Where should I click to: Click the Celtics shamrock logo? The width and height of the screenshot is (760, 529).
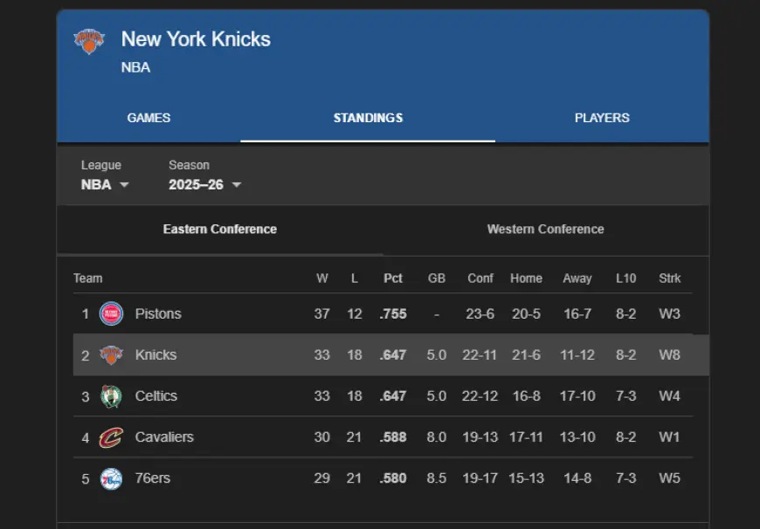(x=111, y=395)
